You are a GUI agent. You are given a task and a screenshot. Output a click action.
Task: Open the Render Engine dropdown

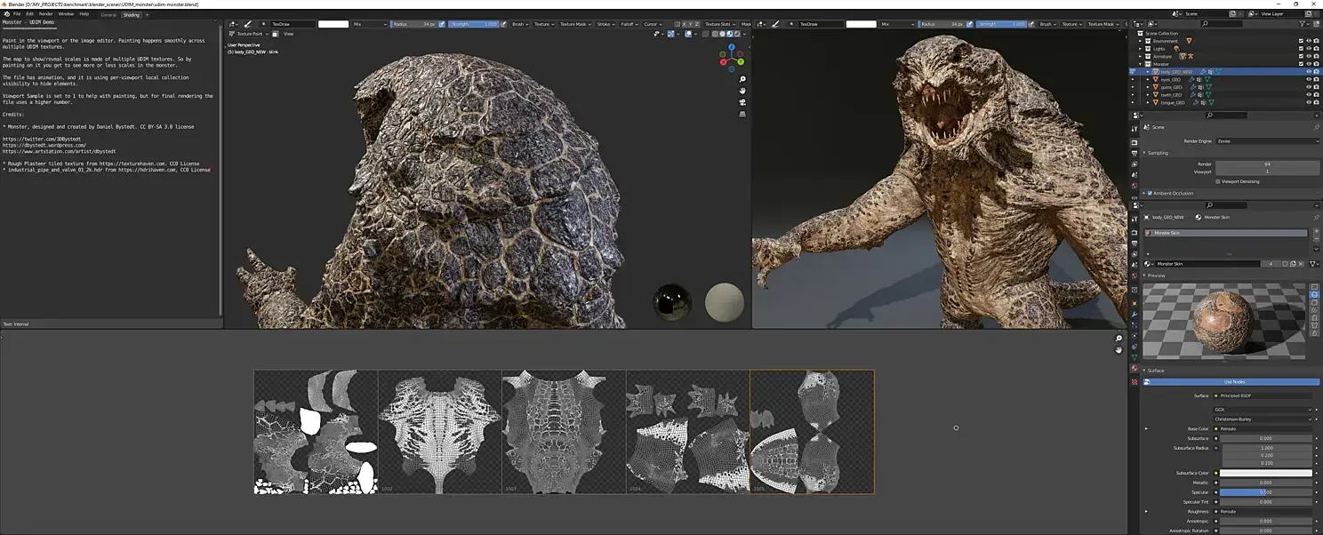1267,141
